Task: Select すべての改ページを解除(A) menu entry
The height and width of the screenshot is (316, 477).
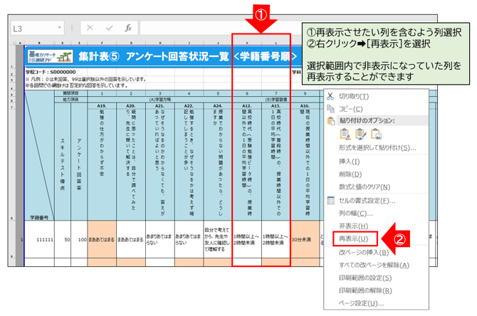Action: (x=374, y=265)
